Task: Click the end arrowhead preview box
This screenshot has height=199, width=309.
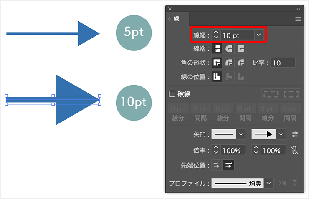Action: (x=264, y=134)
